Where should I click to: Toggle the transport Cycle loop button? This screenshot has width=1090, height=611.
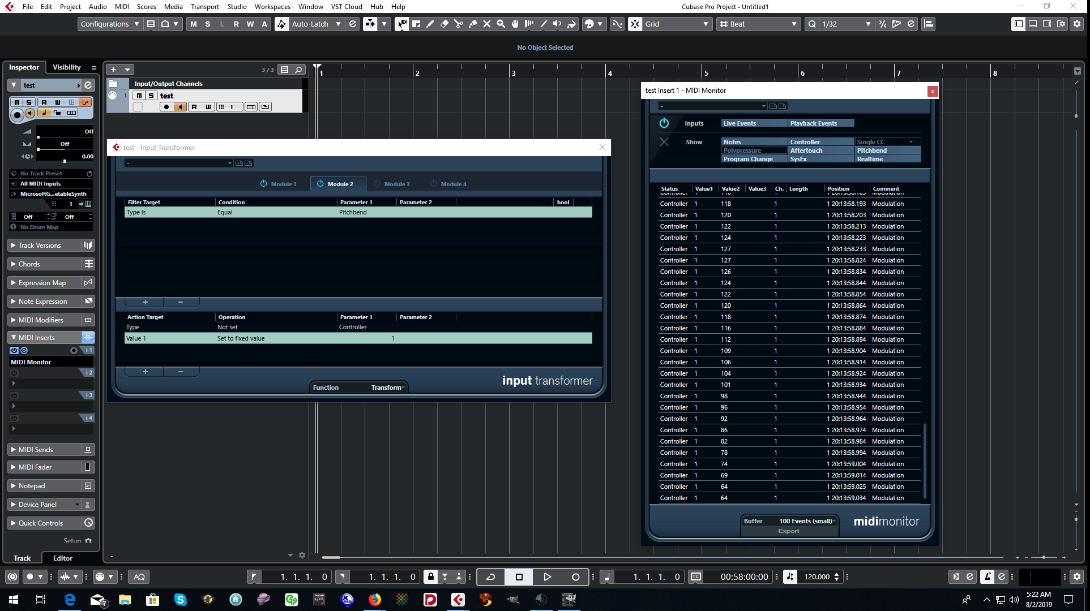click(x=491, y=577)
